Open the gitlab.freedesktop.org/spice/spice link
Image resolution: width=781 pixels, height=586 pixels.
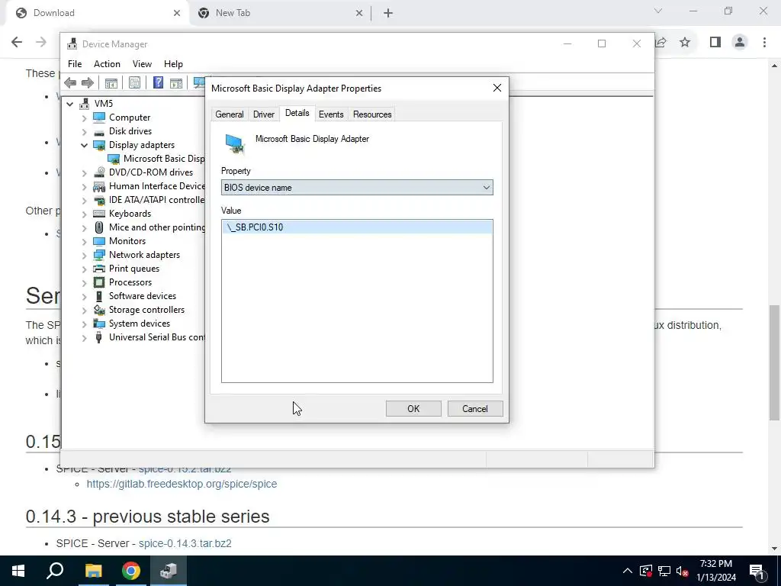(182, 485)
